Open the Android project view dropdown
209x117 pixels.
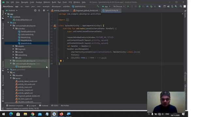[x=12, y=10]
